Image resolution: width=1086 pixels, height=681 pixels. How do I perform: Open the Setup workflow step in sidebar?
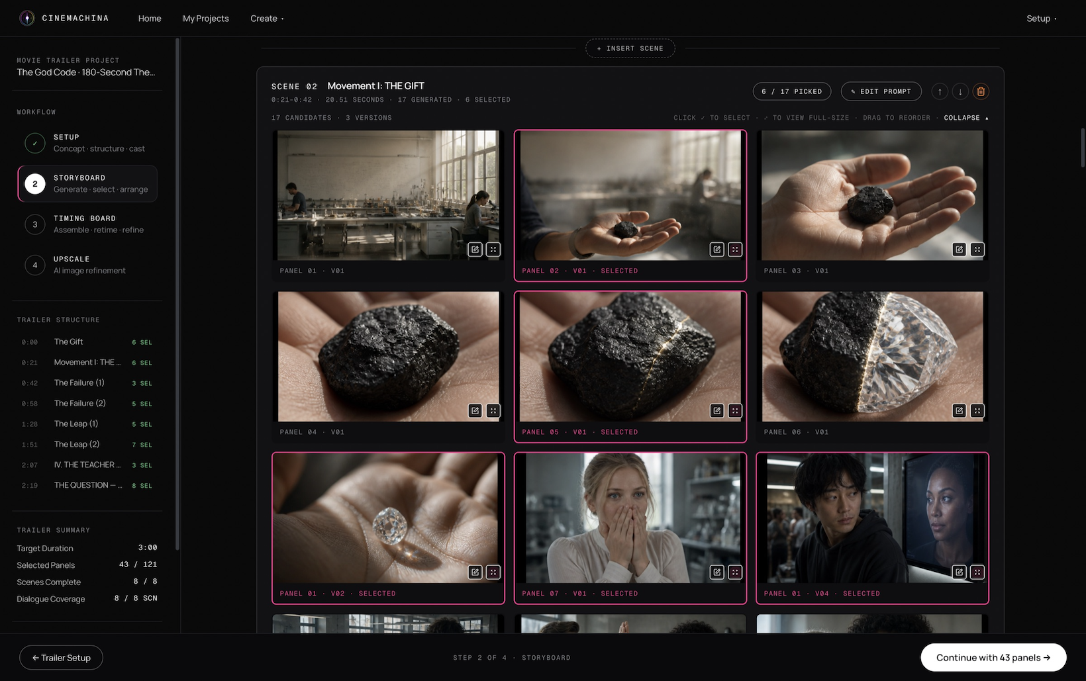[x=87, y=143]
